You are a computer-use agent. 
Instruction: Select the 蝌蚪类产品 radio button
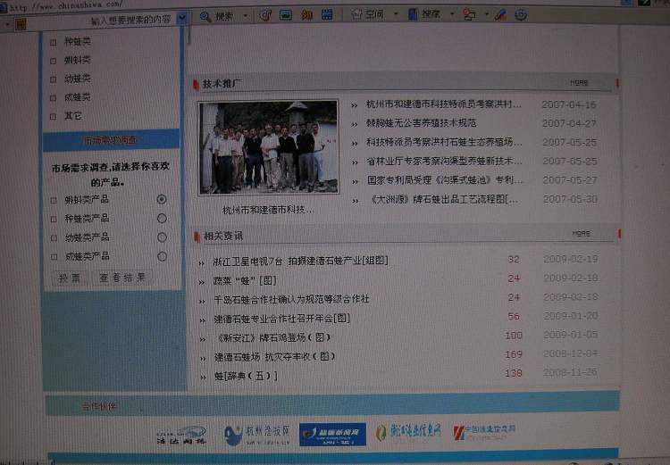point(162,199)
